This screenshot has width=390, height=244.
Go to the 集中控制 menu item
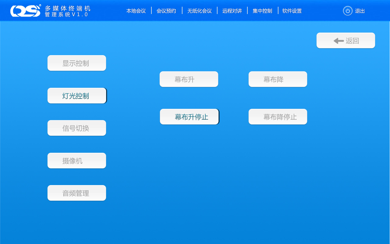tap(262, 11)
